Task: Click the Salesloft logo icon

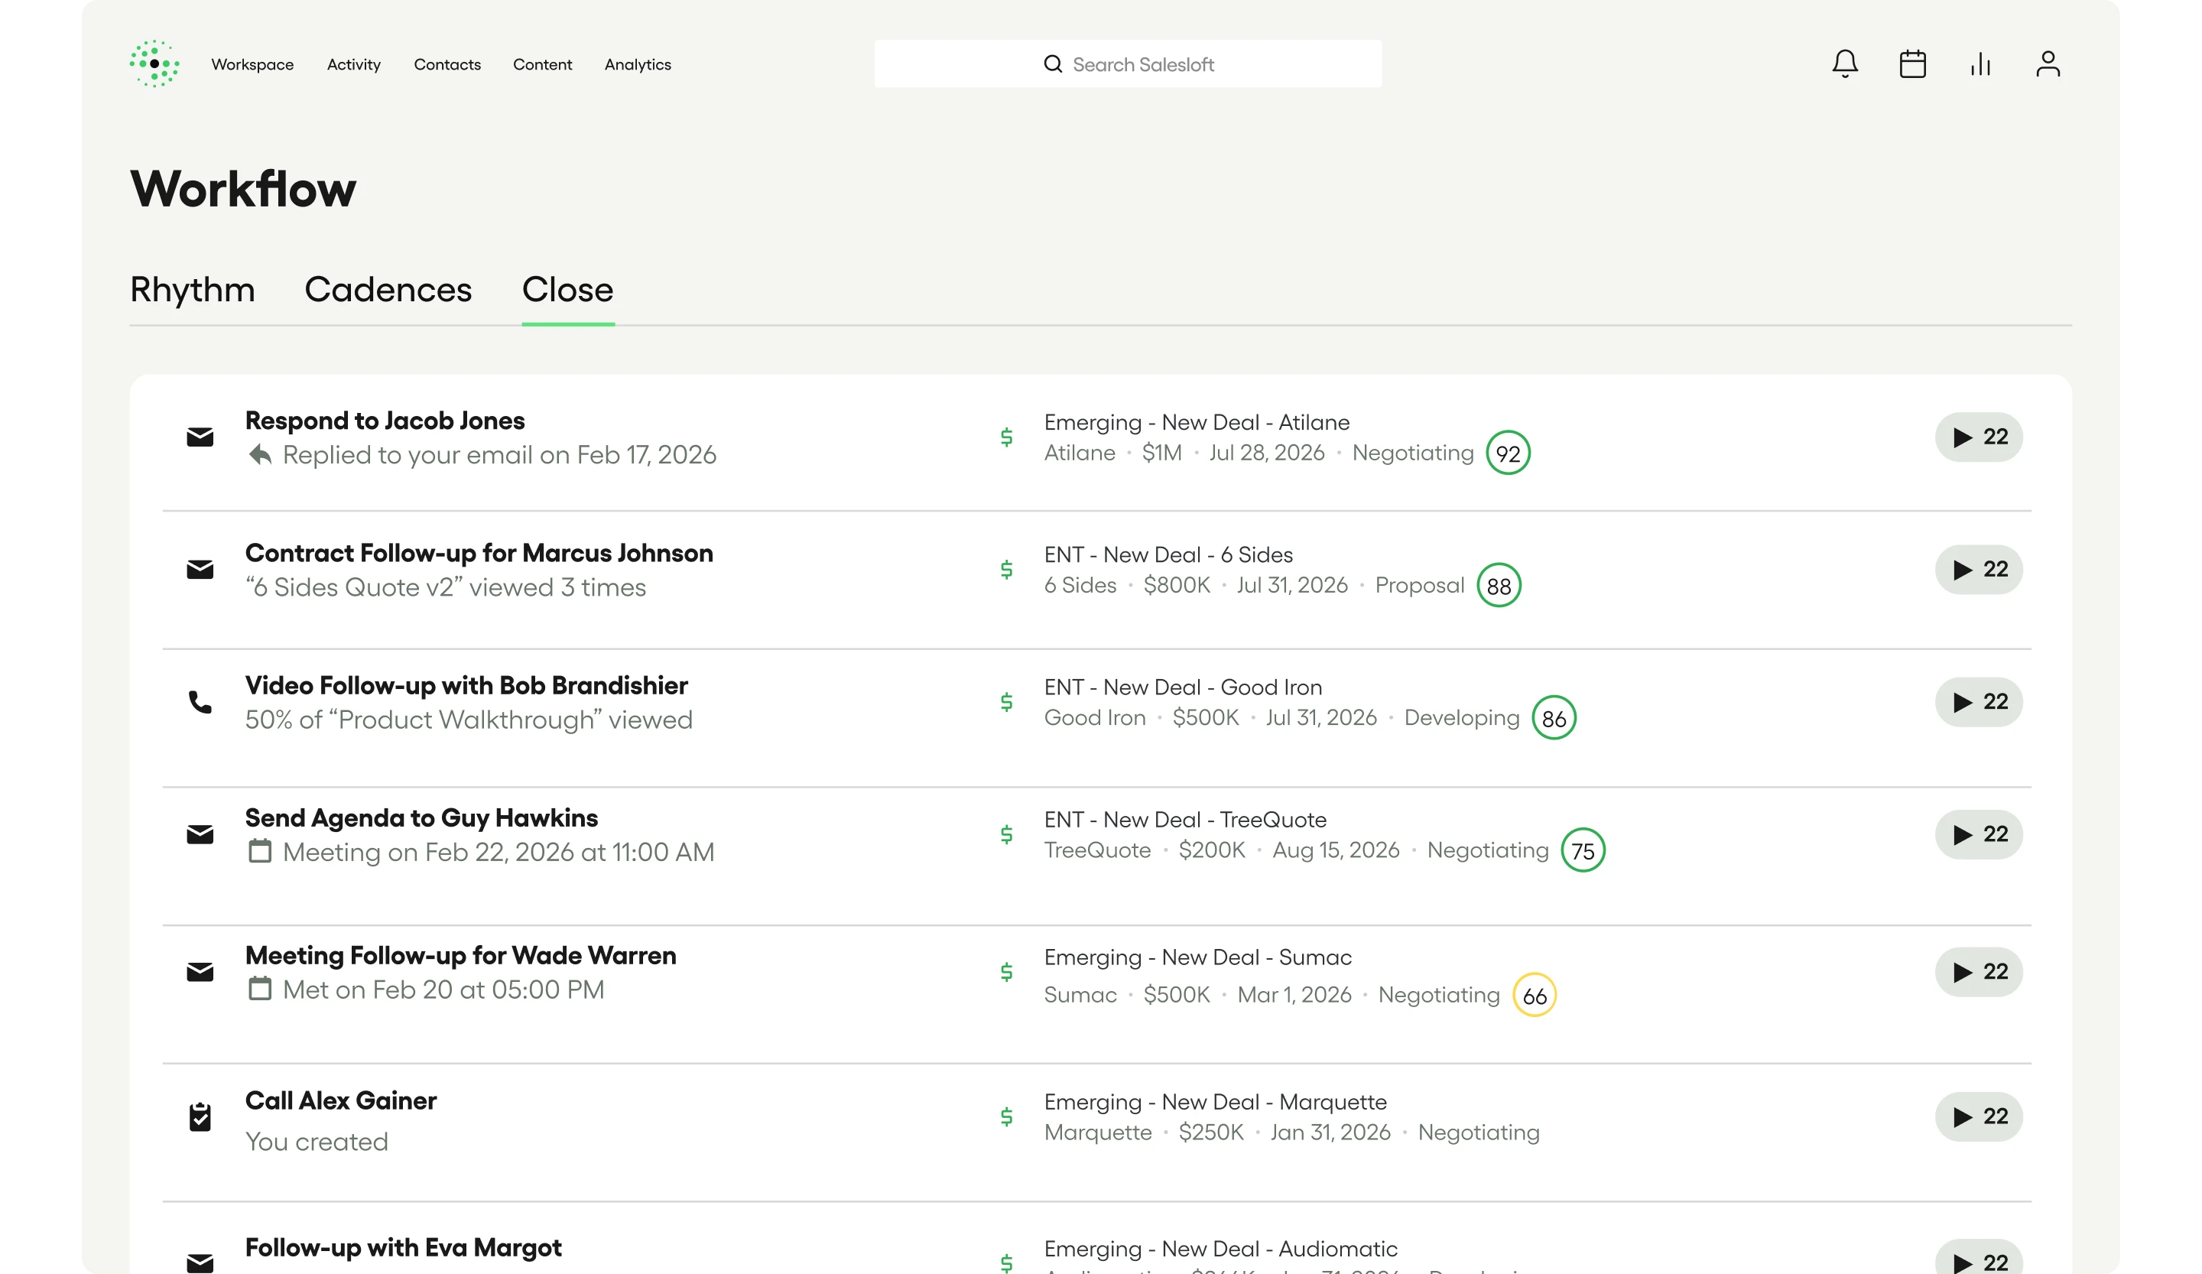Action: [154, 63]
